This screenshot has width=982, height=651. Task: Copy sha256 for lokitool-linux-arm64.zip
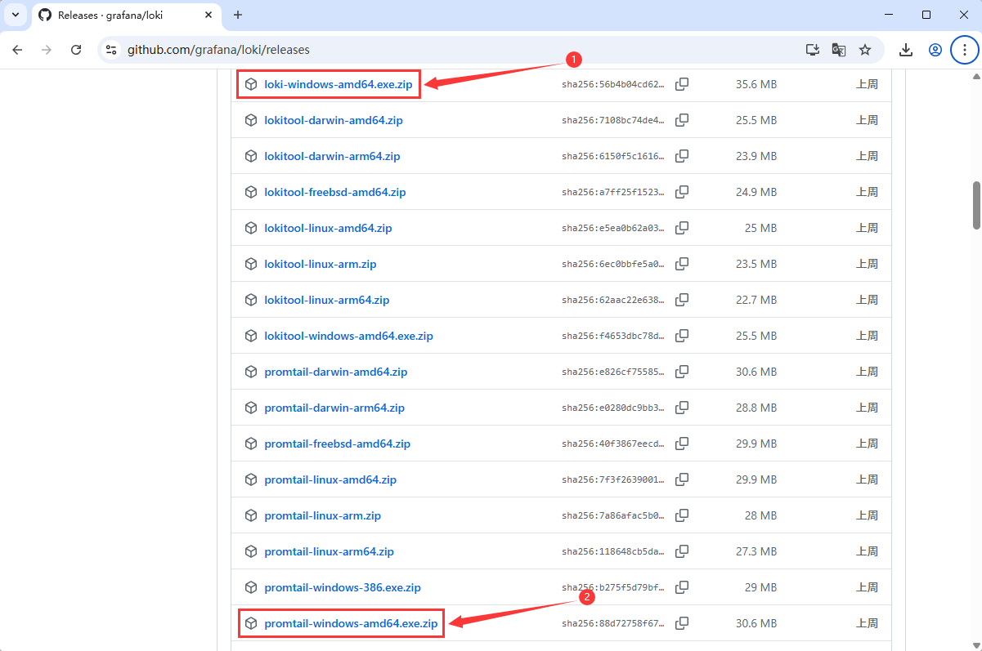(x=682, y=300)
